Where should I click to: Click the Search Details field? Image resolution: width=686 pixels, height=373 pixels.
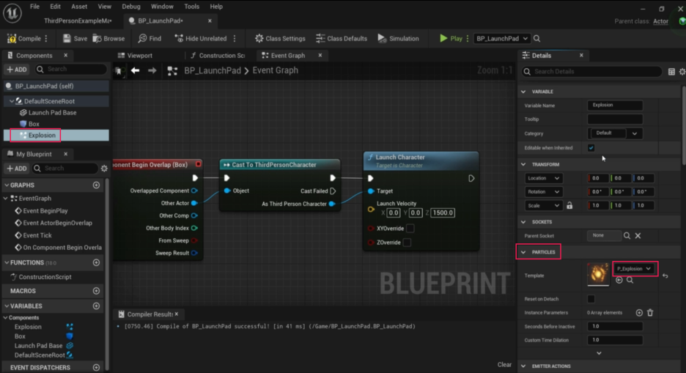591,72
